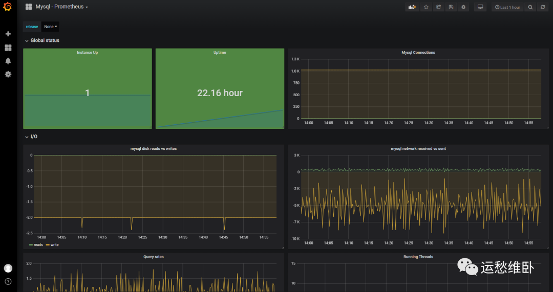Open the Dashboards icon in sidebar
This screenshot has height=292, width=553.
[8, 48]
